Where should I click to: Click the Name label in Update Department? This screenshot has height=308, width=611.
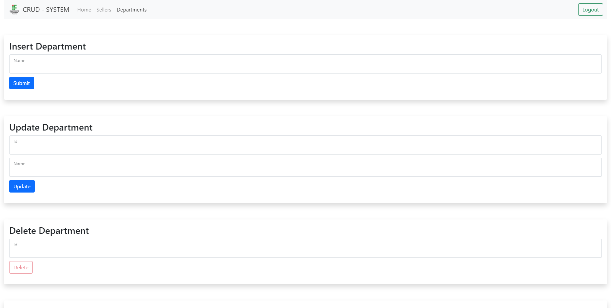(x=19, y=164)
